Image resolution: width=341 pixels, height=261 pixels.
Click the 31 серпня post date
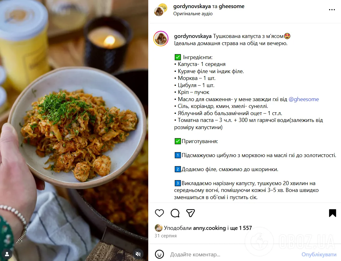(165, 236)
